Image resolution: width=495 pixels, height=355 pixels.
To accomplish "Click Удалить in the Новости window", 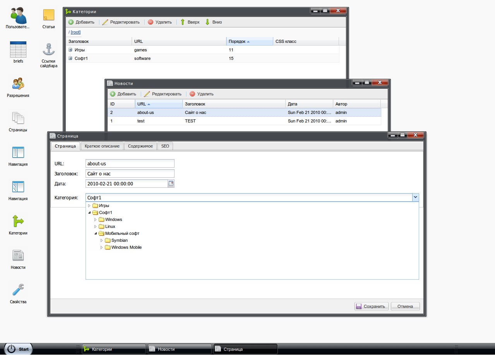I will (x=202, y=94).
